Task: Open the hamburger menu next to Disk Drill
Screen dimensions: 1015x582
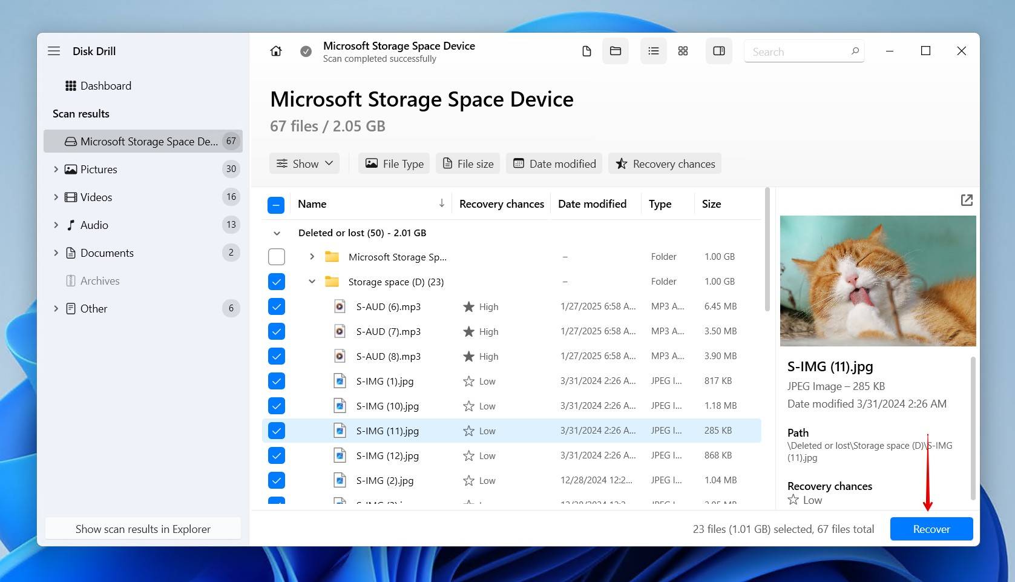Action: coord(54,51)
